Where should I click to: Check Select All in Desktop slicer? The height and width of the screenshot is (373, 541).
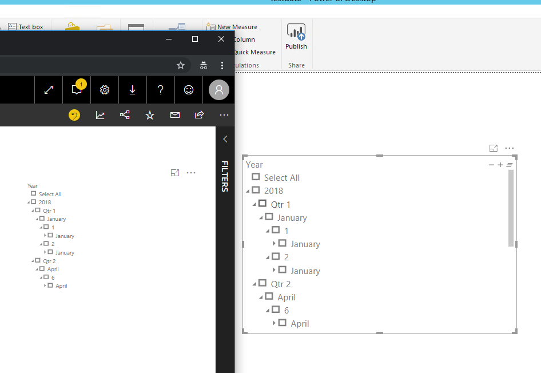(256, 177)
